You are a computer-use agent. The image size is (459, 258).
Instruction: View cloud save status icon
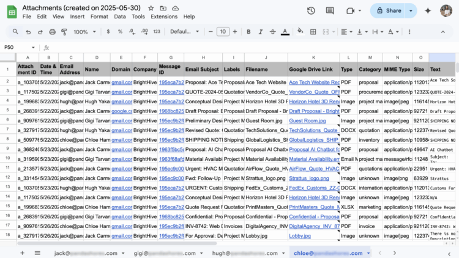coord(175,8)
